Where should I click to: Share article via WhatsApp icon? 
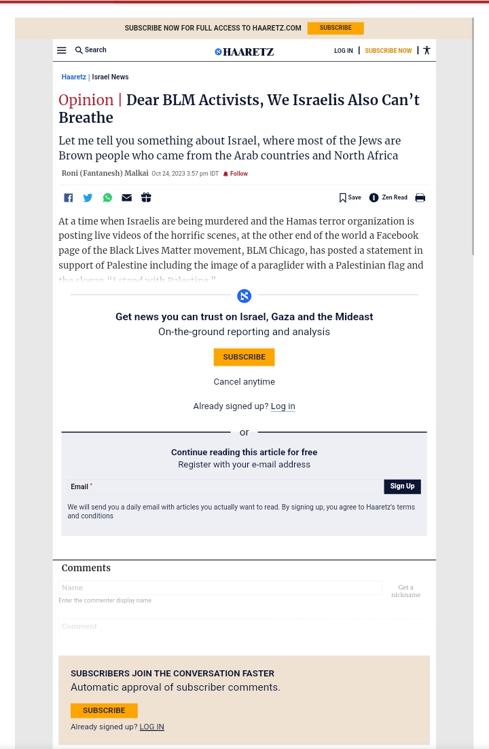(x=107, y=197)
